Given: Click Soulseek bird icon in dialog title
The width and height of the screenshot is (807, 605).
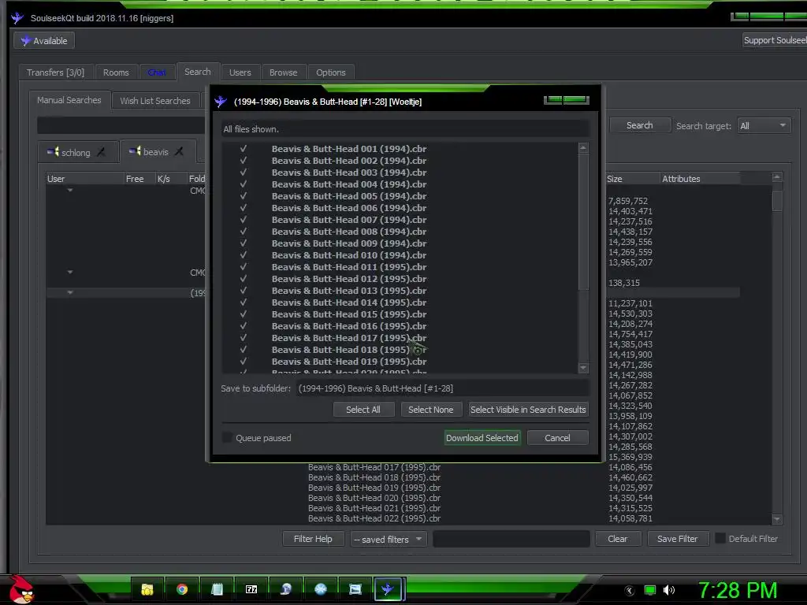Looking at the screenshot, I should click(x=221, y=102).
